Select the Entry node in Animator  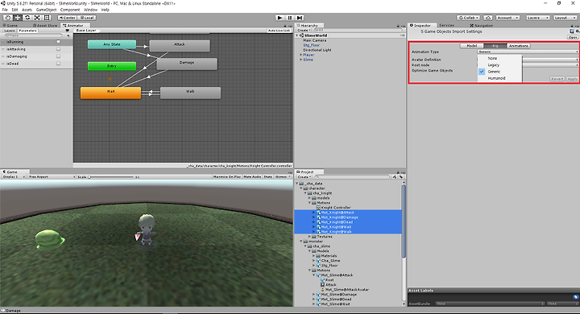112,66
